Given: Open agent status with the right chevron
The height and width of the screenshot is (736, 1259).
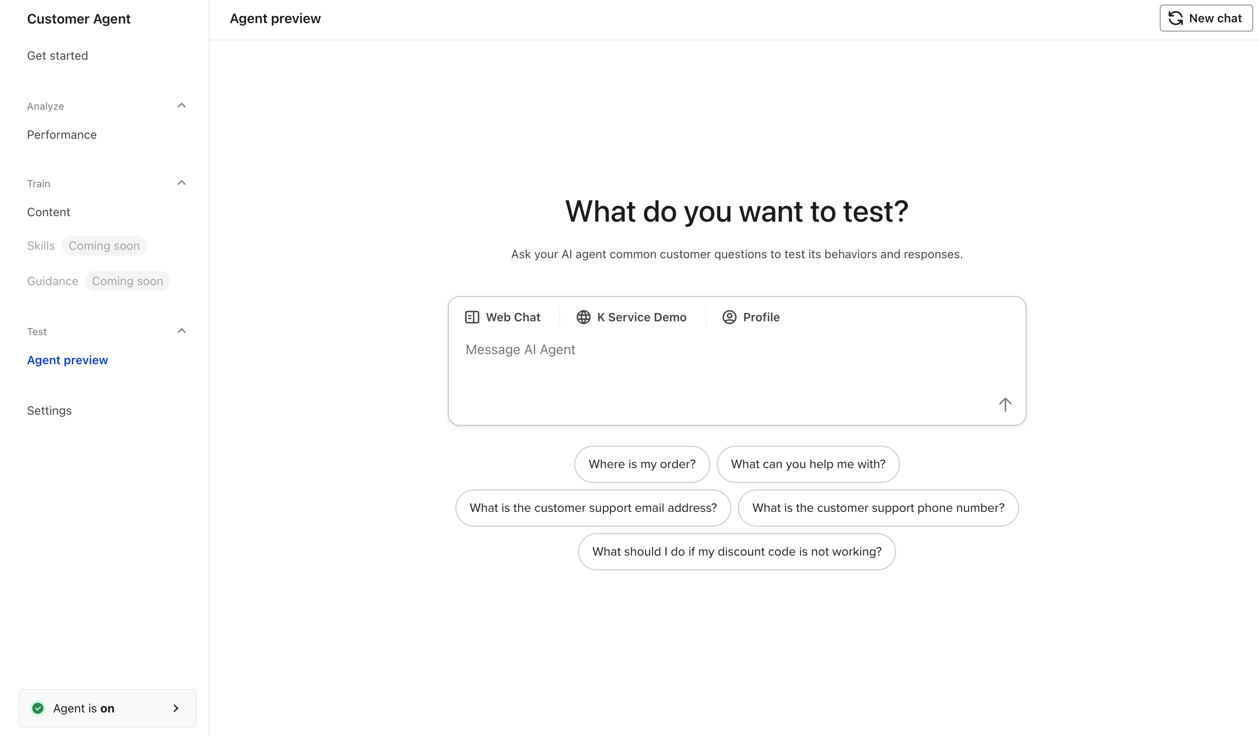Looking at the screenshot, I should pyautogui.click(x=176, y=708).
